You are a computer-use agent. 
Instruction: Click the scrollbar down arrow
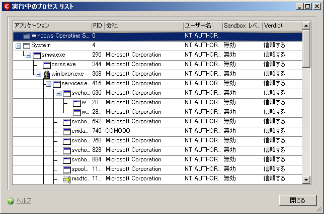click(x=306, y=179)
